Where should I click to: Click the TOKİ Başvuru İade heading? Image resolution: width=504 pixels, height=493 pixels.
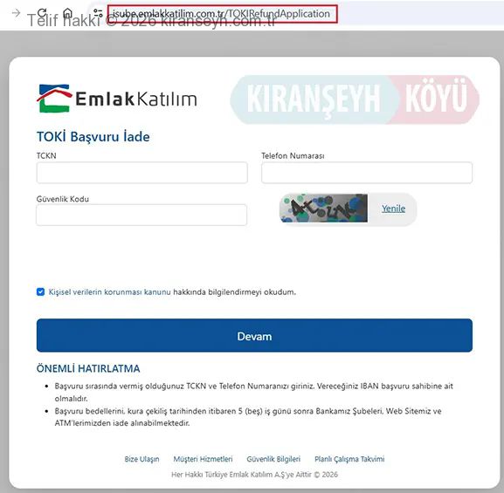tap(93, 137)
